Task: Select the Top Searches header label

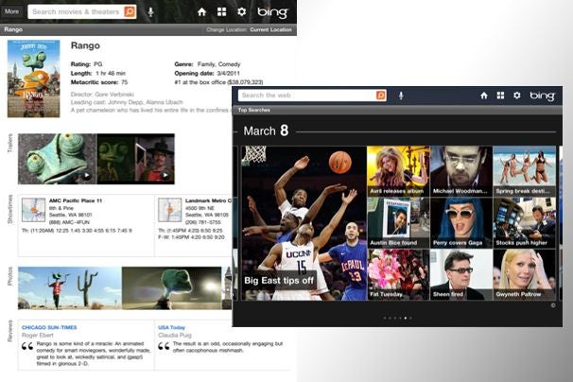Action: coord(254,110)
